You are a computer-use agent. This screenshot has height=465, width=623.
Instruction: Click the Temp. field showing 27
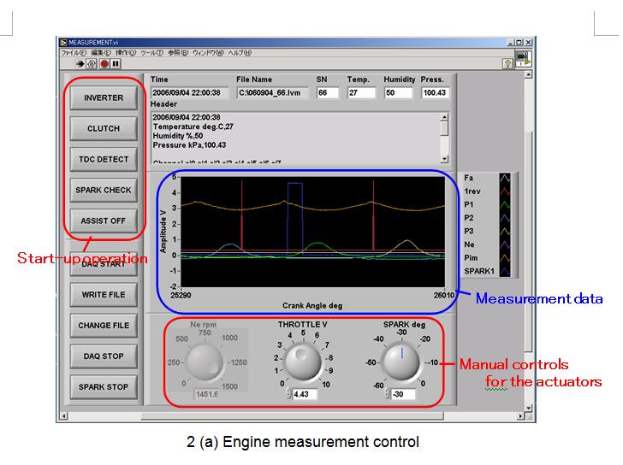click(361, 93)
